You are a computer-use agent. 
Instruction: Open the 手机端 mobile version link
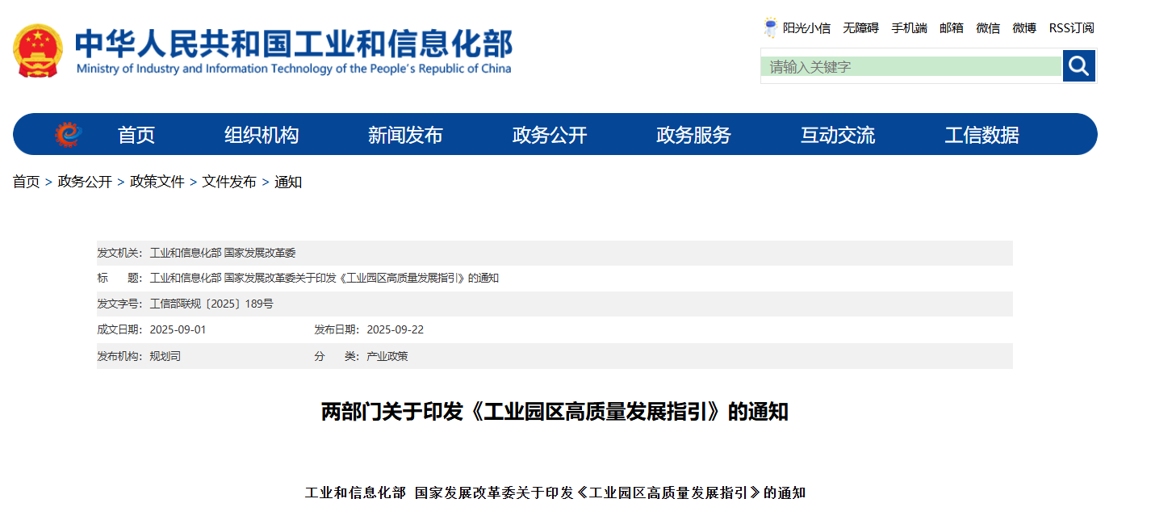tap(909, 28)
